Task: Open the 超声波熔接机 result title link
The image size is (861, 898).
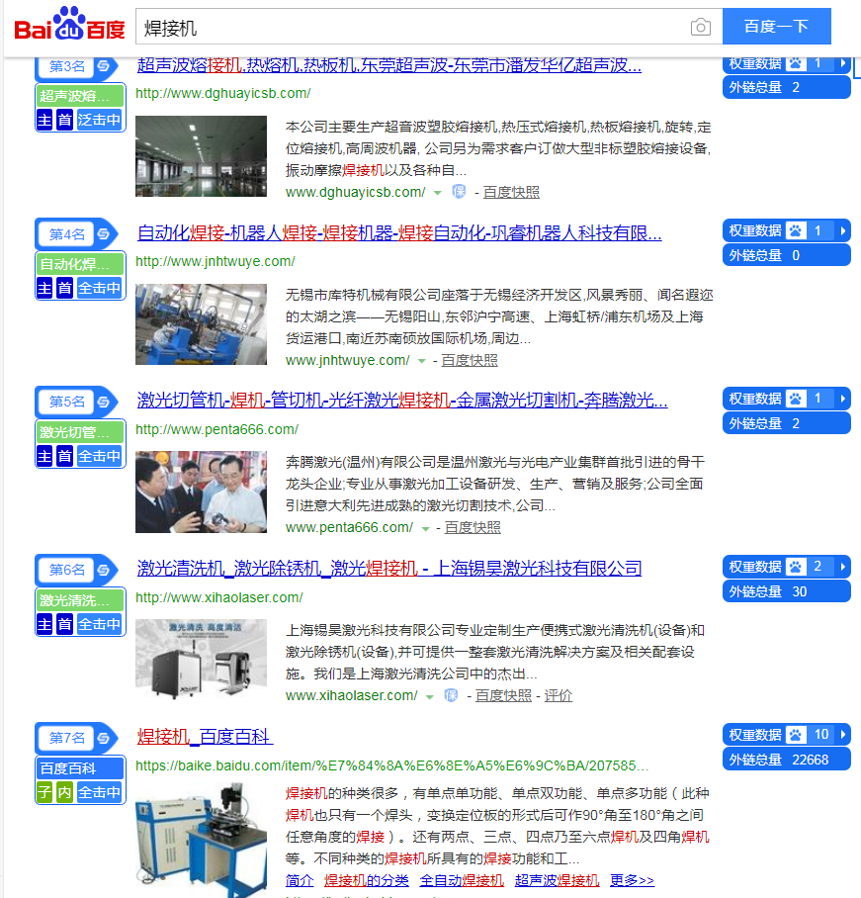Action: [389, 65]
